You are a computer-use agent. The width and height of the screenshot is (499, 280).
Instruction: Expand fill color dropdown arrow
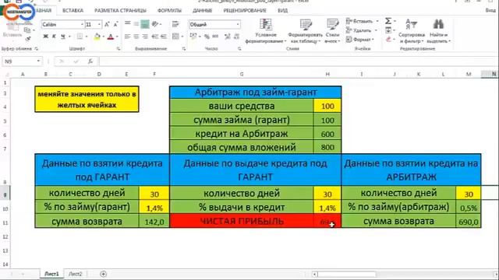tap(103, 37)
